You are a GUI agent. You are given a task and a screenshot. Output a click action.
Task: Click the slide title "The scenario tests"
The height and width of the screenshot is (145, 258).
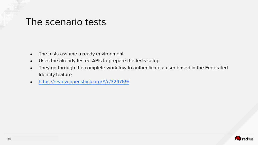[x=66, y=22]
